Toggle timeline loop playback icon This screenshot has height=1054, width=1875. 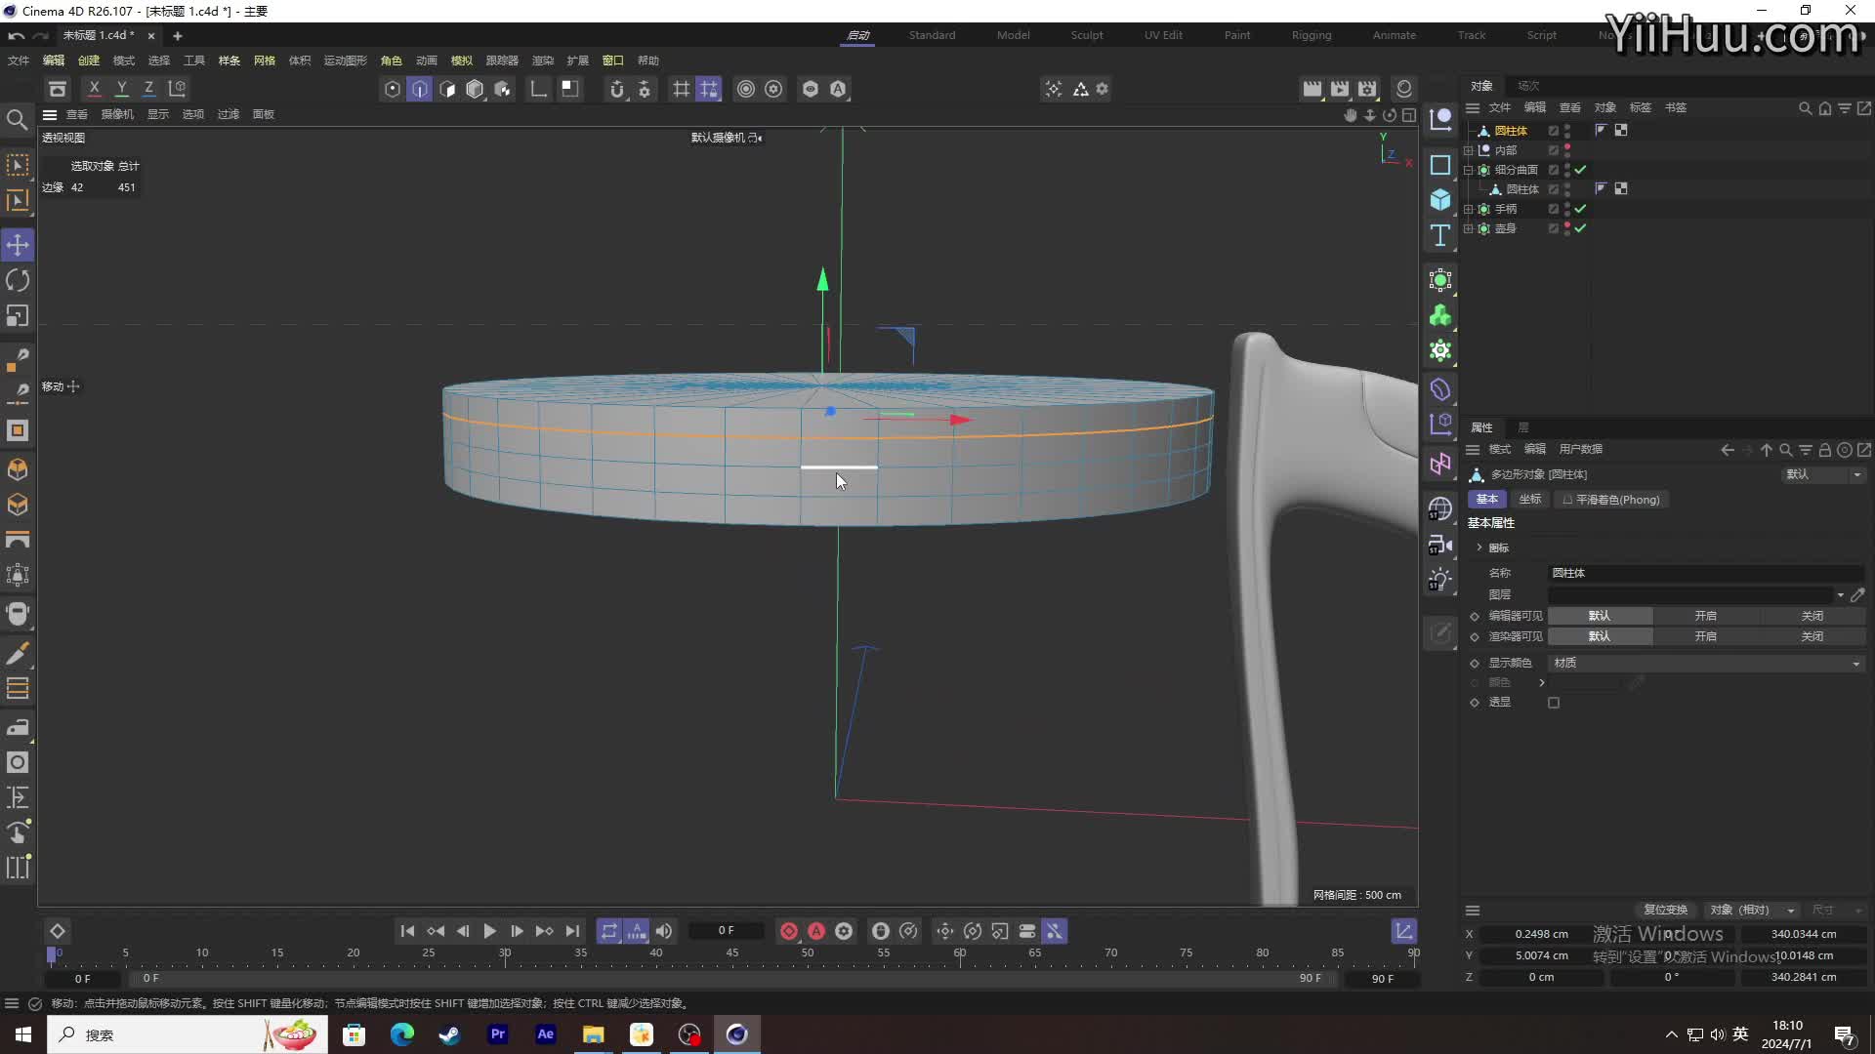[x=609, y=931]
